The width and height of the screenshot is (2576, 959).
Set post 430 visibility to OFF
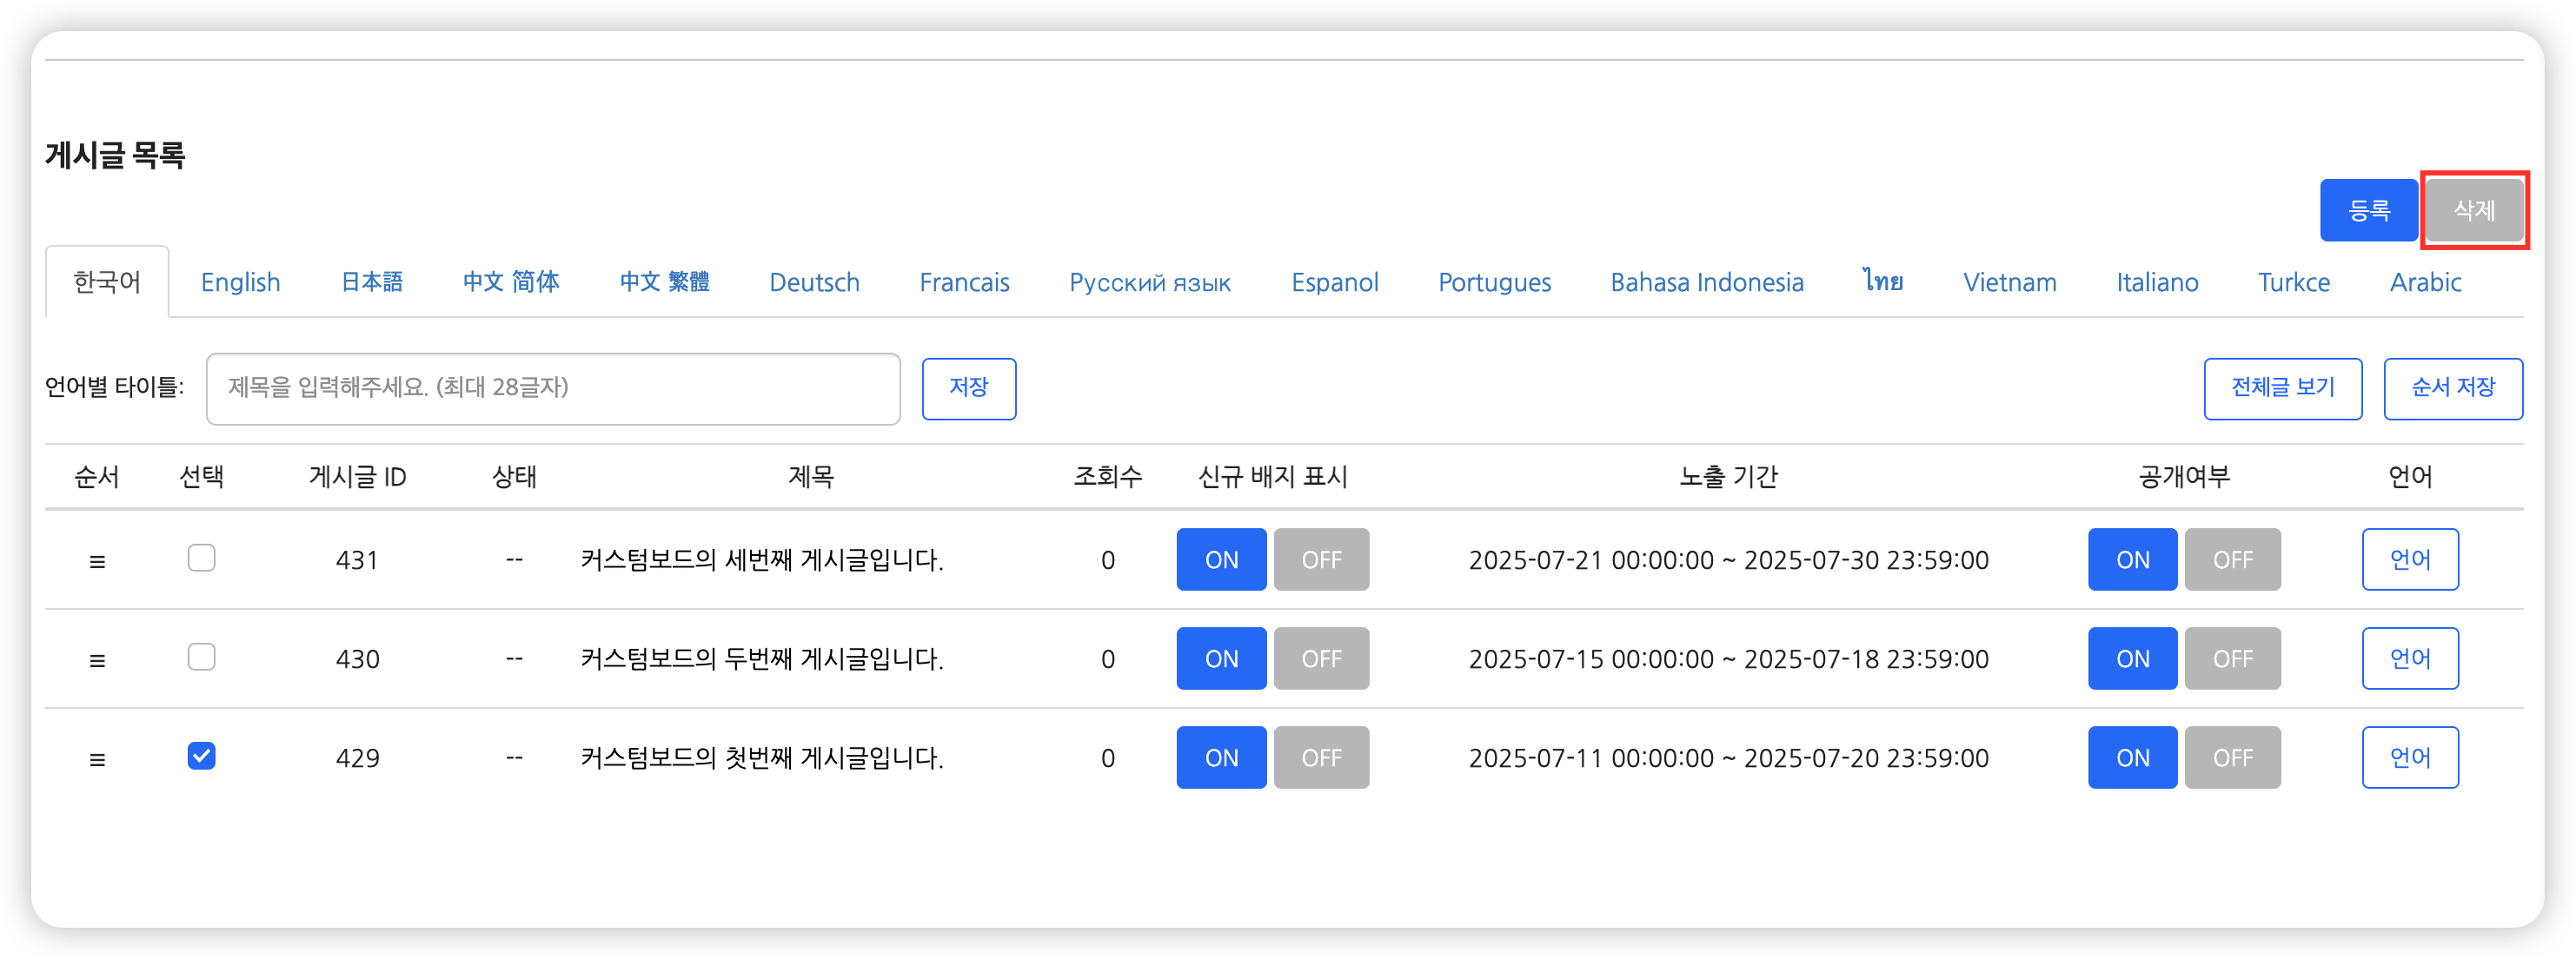(x=2231, y=659)
